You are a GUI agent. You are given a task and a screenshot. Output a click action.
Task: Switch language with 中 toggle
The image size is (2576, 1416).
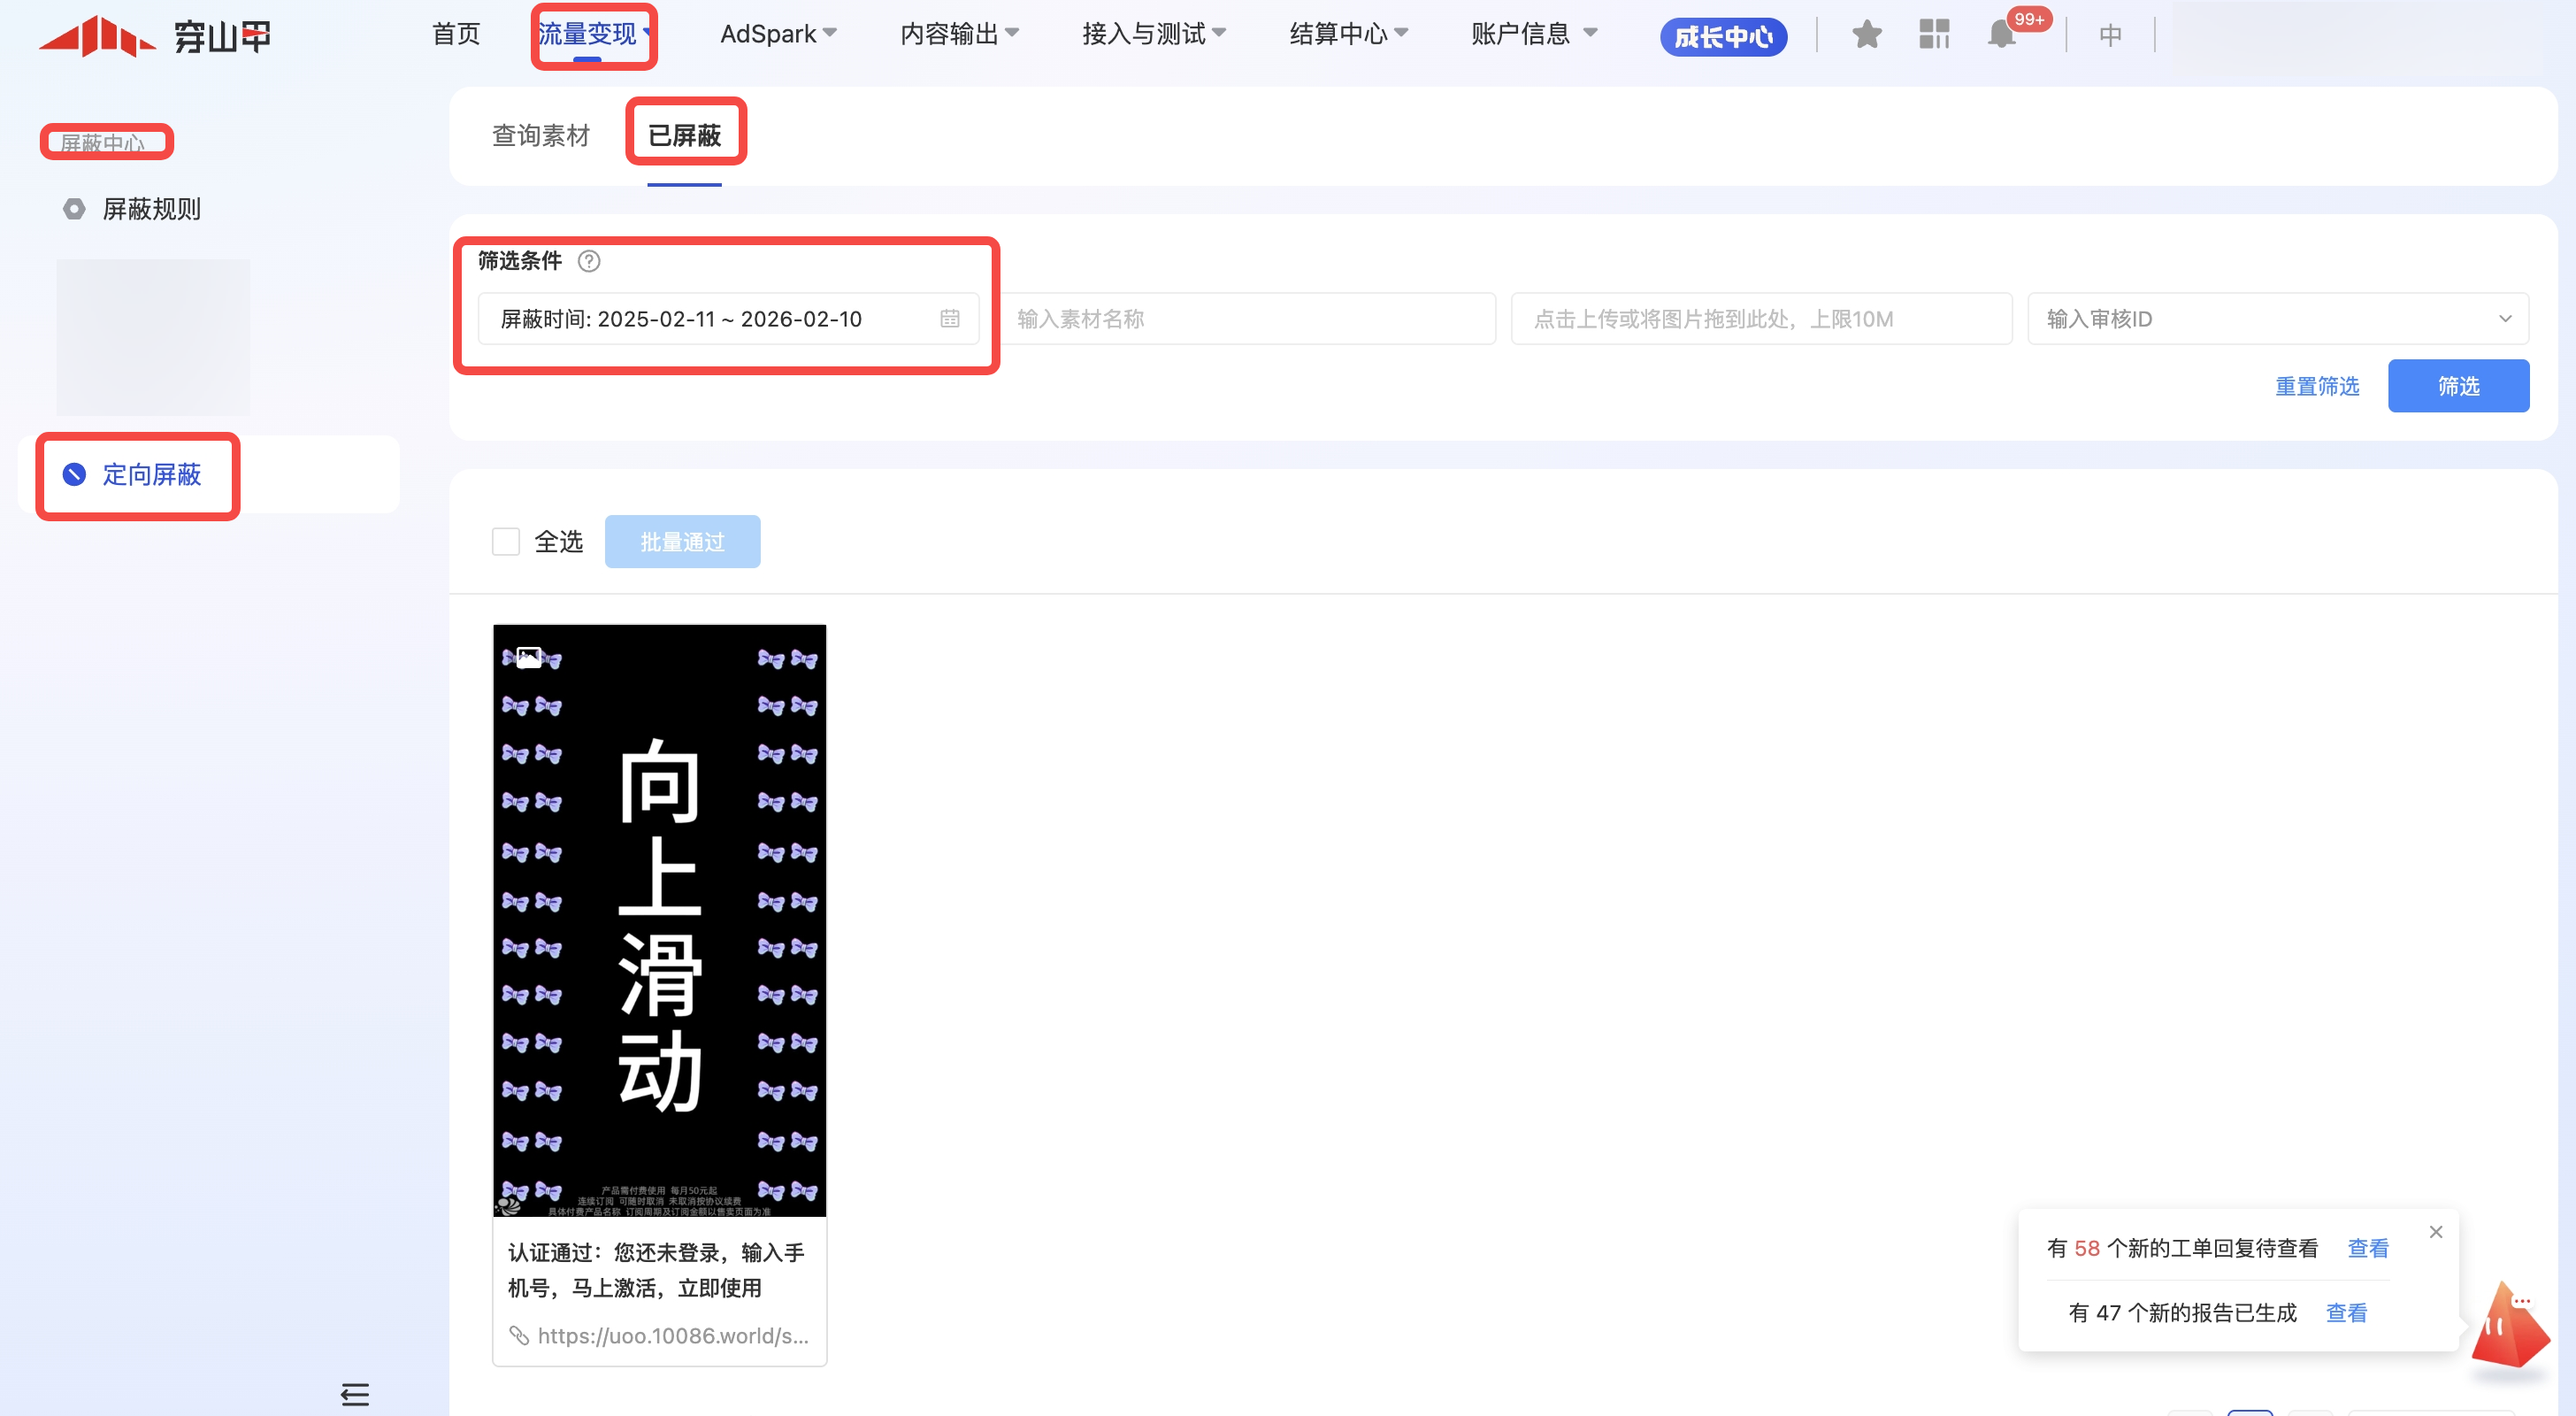[x=2110, y=36]
